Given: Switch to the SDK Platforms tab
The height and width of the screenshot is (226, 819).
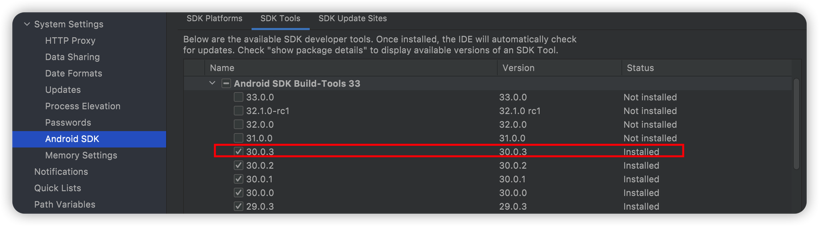Looking at the screenshot, I should pos(214,19).
